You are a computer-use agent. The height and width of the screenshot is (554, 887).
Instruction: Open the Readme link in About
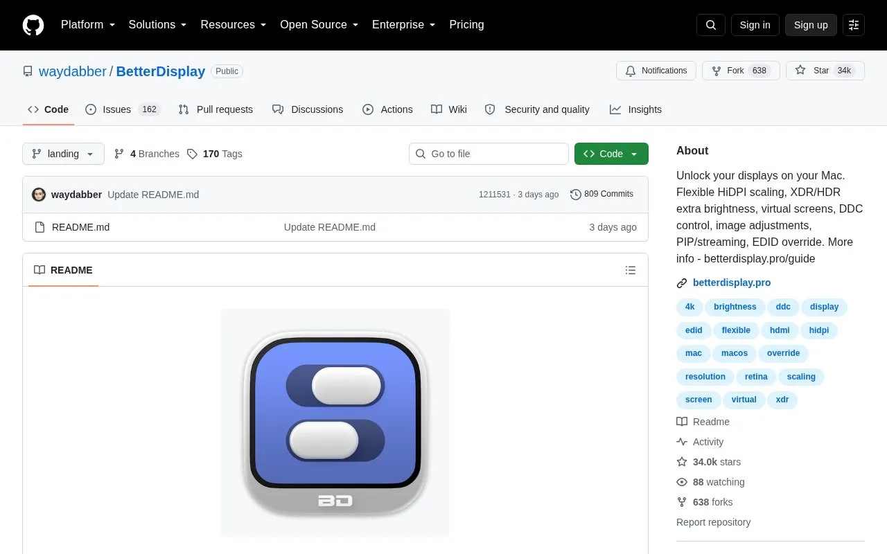pos(703,422)
